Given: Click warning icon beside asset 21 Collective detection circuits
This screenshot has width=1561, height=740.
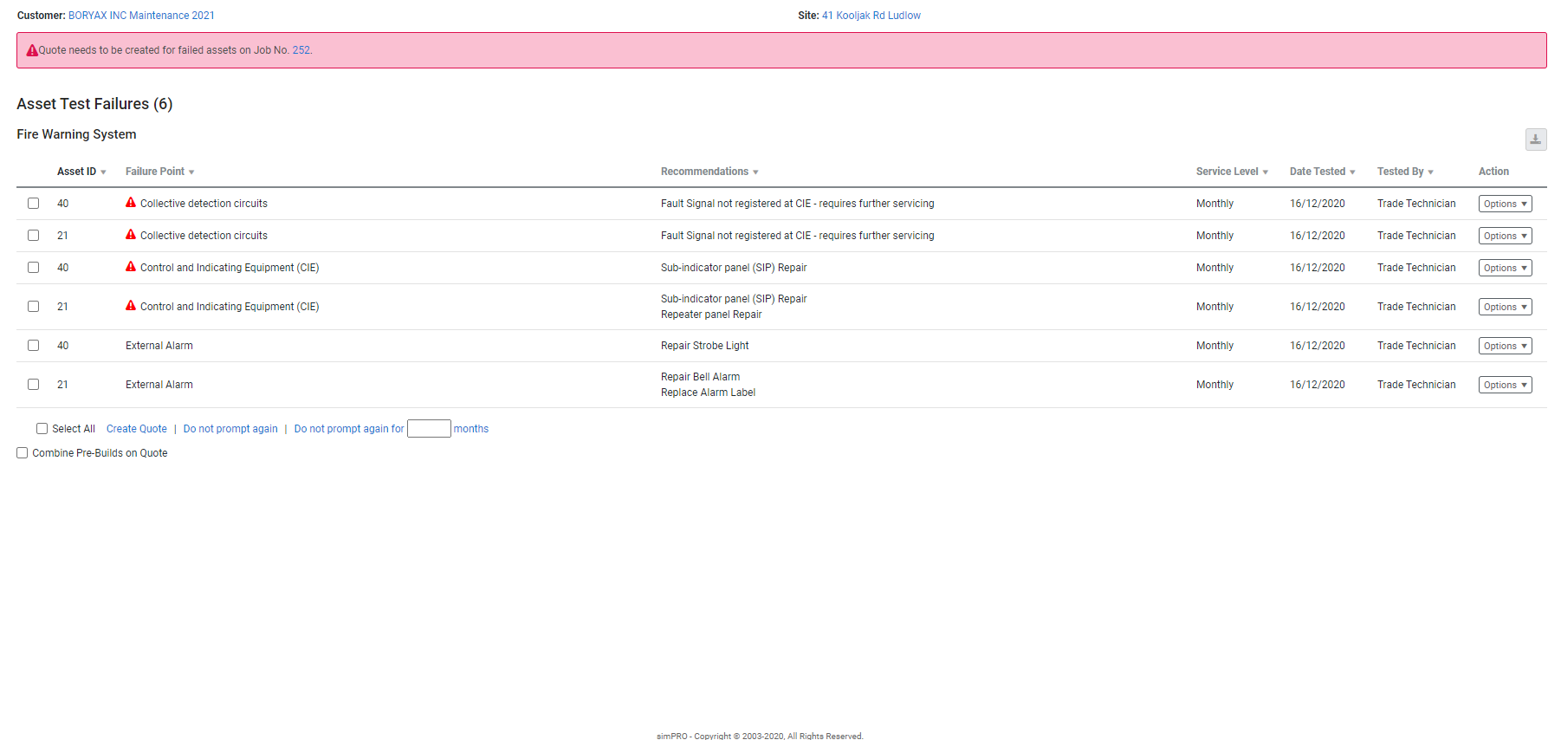Looking at the screenshot, I should (x=131, y=235).
